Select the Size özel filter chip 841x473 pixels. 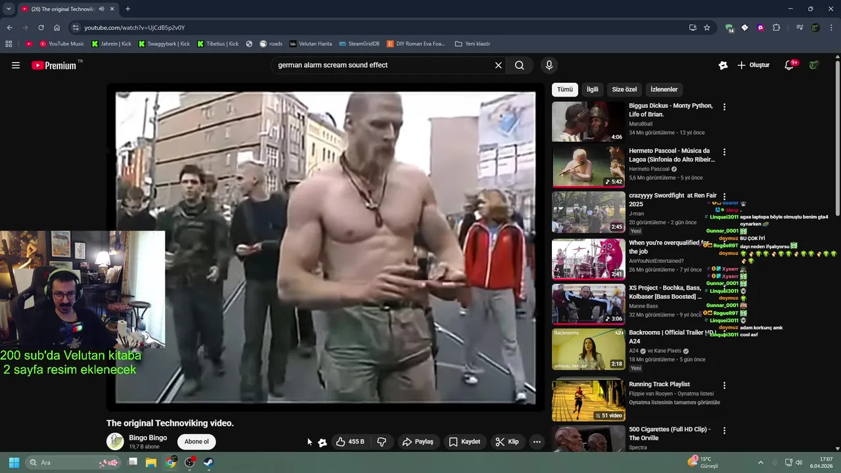(624, 89)
